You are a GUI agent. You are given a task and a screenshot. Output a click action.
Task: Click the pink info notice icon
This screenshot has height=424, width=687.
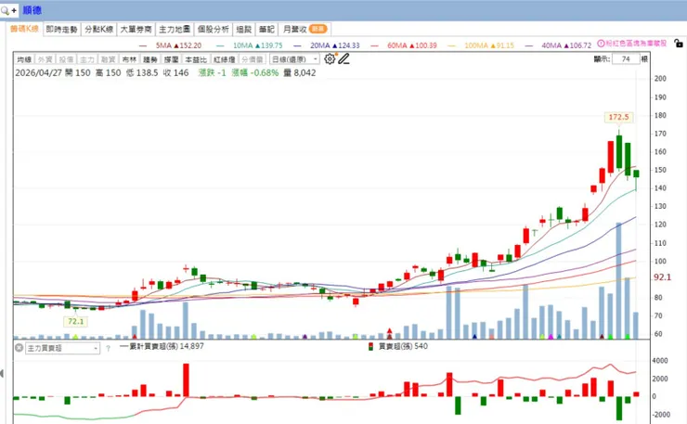(602, 44)
